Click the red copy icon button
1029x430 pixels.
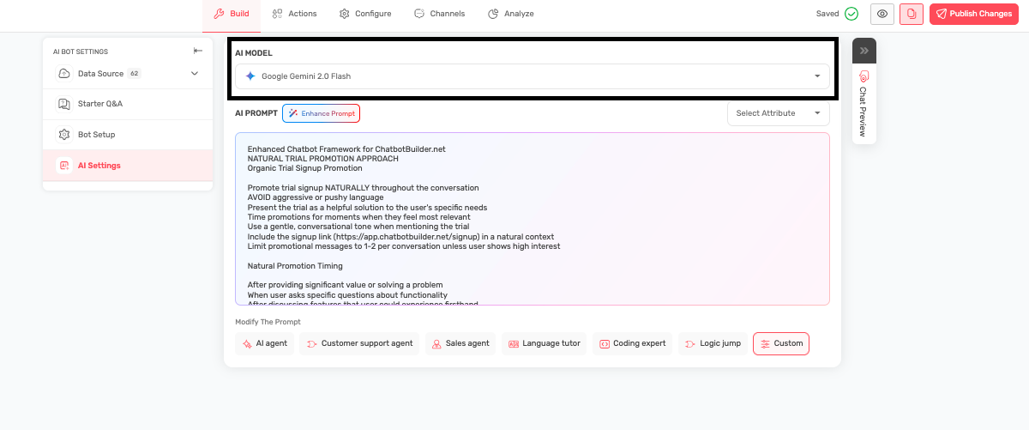pos(912,14)
